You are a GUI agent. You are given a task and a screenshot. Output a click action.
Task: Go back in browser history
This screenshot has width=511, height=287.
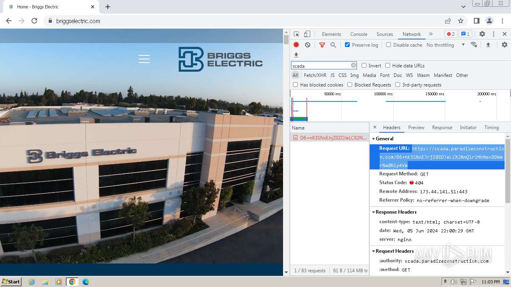(9, 21)
